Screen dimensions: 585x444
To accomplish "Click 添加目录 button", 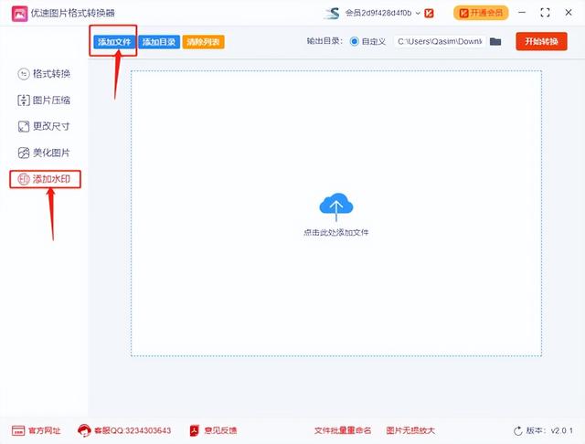I will 159,42.
